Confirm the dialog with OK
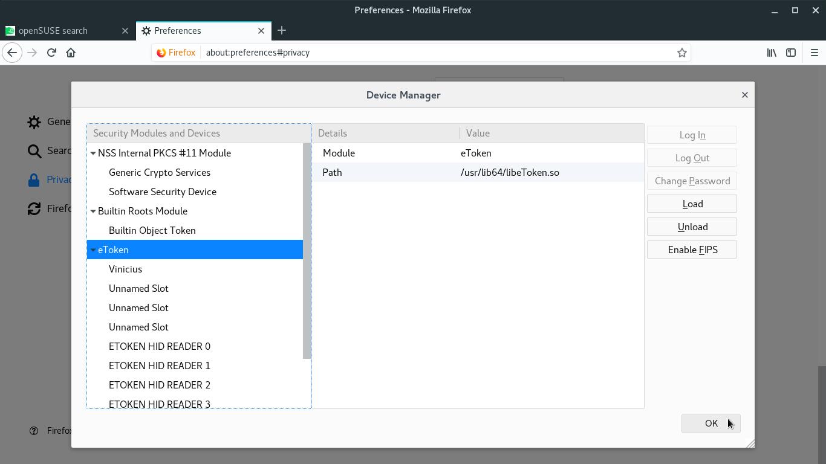The height and width of the screenshot is (464, 826). [x=711, y=424]
